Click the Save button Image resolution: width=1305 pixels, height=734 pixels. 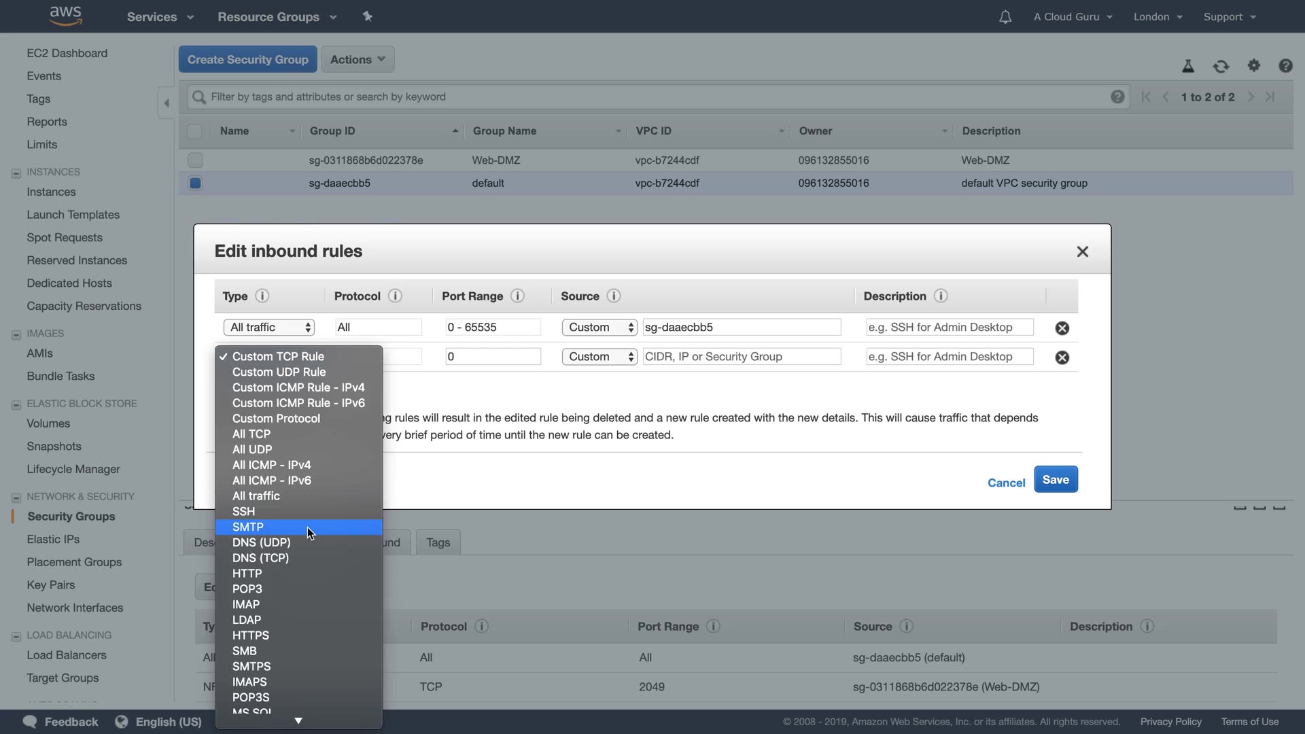pos(1056,480)
